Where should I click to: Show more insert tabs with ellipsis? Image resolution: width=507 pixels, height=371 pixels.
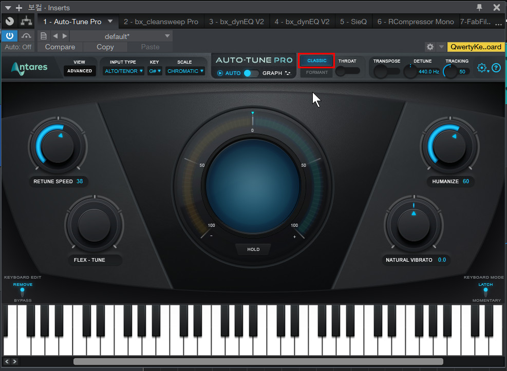coord(498,23)
